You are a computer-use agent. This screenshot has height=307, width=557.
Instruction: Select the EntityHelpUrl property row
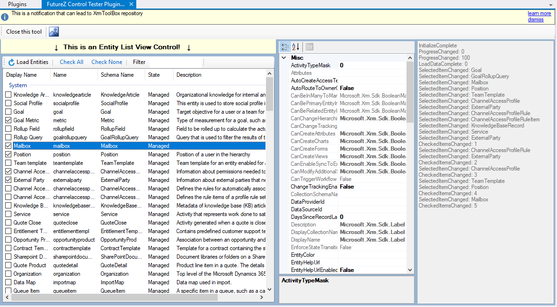(x=348, y=262)
